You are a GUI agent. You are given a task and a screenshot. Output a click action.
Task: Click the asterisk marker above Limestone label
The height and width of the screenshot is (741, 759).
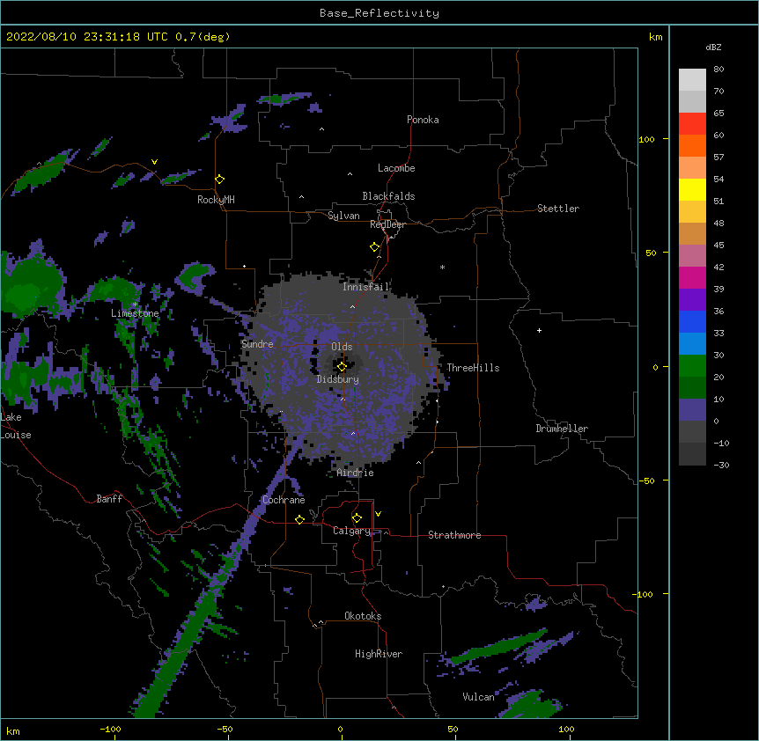pos(135,304)
